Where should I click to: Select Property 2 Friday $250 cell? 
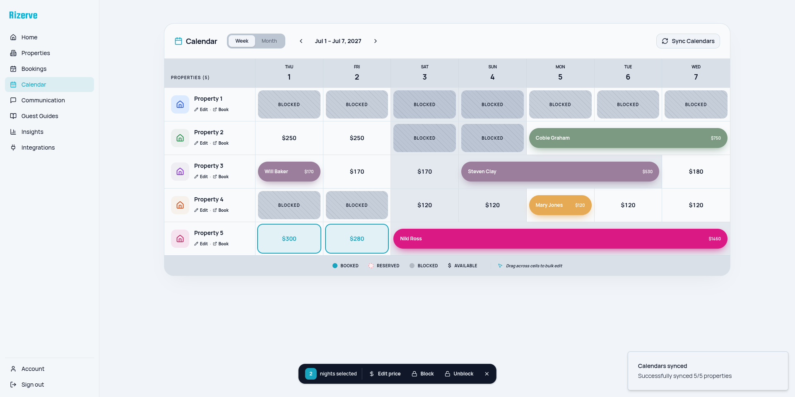(357, 138)
